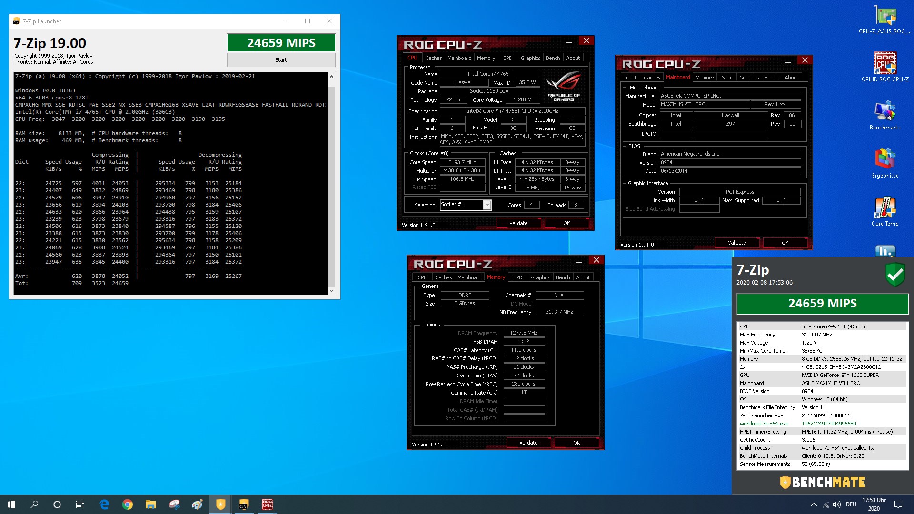Screen dimensions: 914x514
Task: Open GPU-Z_ASUS_ROG desktop shortcut
Action: pyautogui.click(x=885, y=19)
